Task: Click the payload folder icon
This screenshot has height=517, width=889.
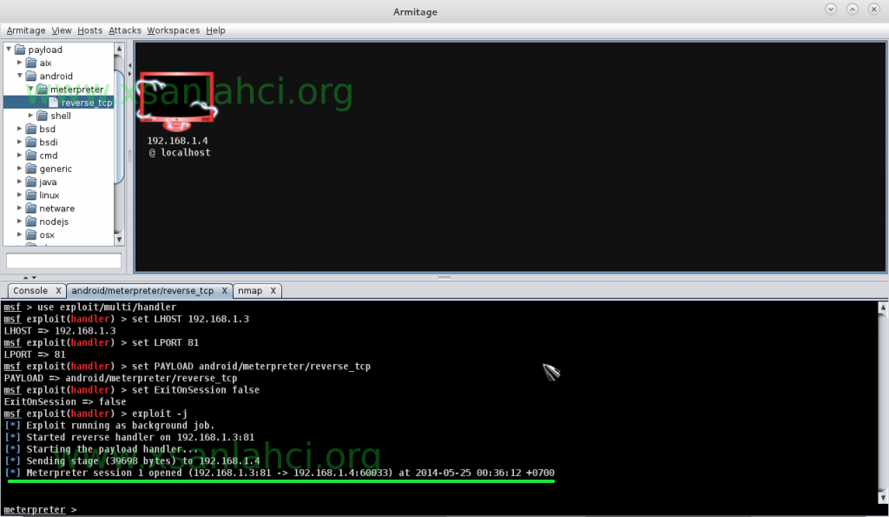Action: 21,50
